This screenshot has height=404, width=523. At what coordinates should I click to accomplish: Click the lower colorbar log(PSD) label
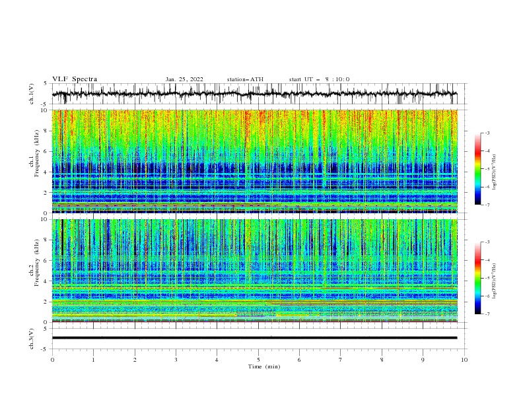[495, 281]
